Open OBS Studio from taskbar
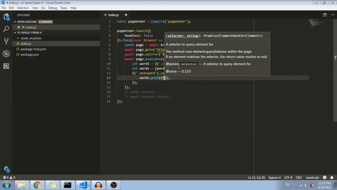The height and width of the screenshot is (190, 337). click(114, 185)
